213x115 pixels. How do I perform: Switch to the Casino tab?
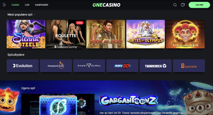(x=15, y=5)
